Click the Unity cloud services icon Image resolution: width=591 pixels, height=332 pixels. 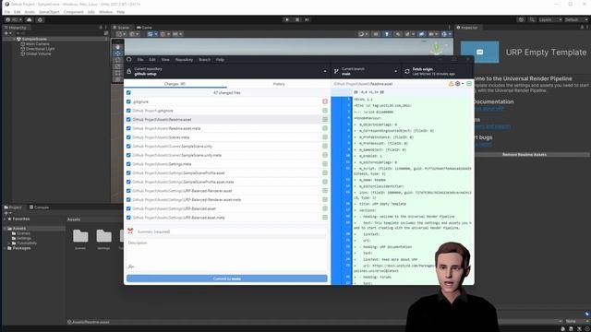coord(29,19)
